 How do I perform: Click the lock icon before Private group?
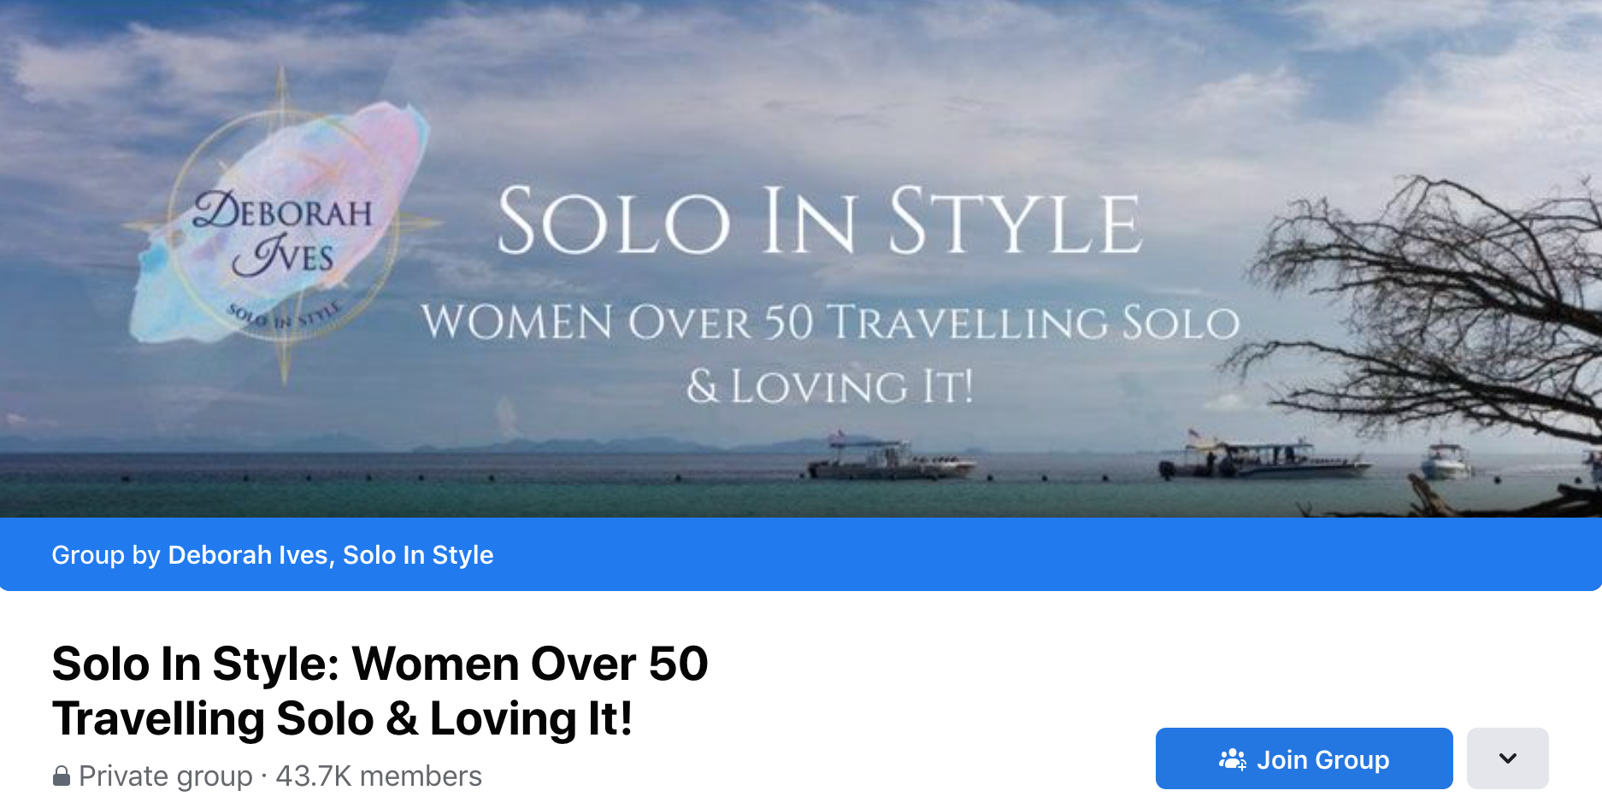[x=62, y=776]
